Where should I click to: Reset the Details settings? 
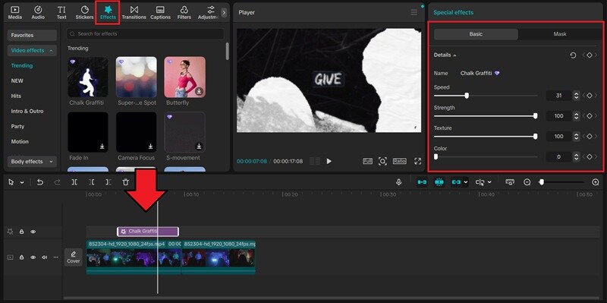click(x=573, y=55)
